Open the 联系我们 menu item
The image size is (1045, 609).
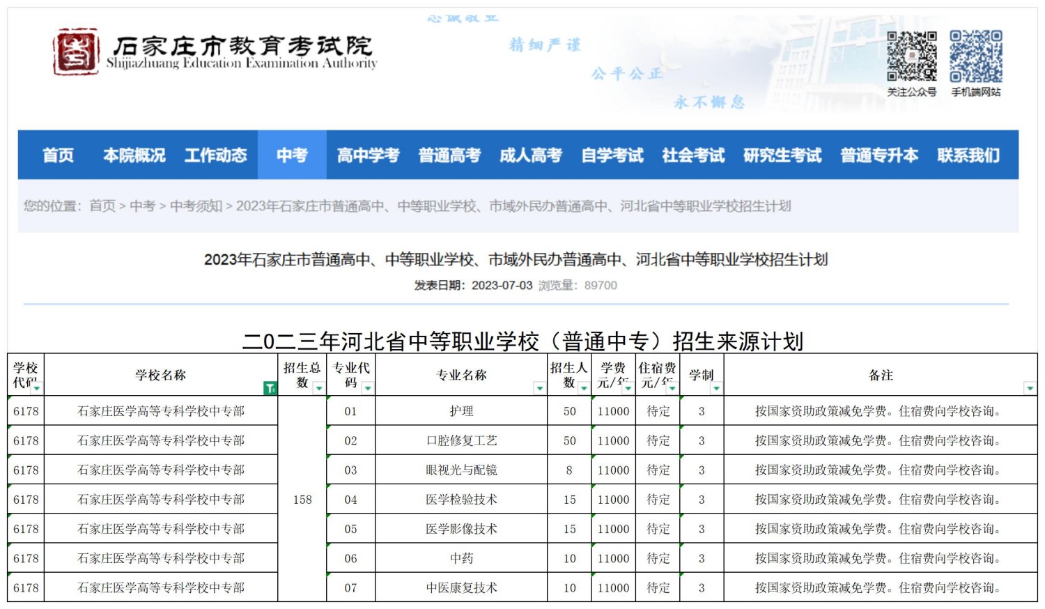[968, 155]
